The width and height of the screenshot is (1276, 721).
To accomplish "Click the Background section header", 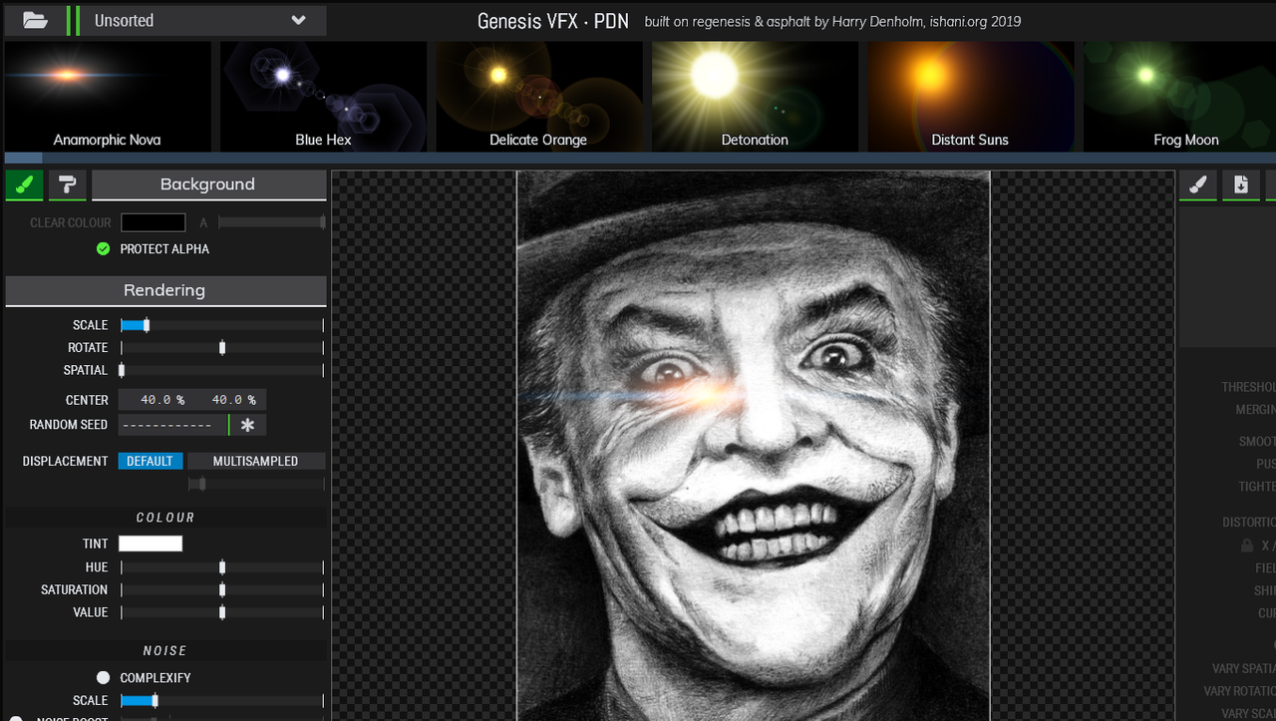I will click(x=208, y=184).
